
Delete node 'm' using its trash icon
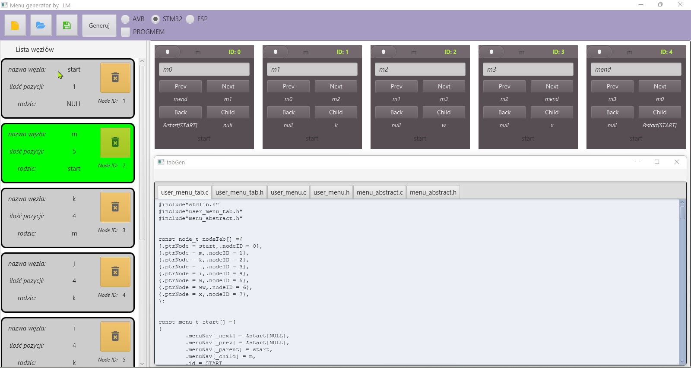[115, 142]
